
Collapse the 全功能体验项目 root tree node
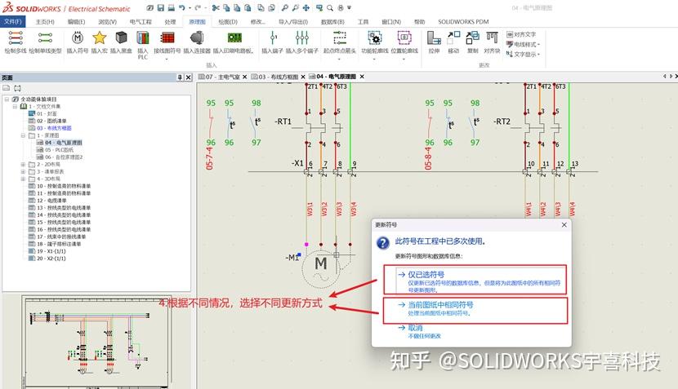point(7,99)
